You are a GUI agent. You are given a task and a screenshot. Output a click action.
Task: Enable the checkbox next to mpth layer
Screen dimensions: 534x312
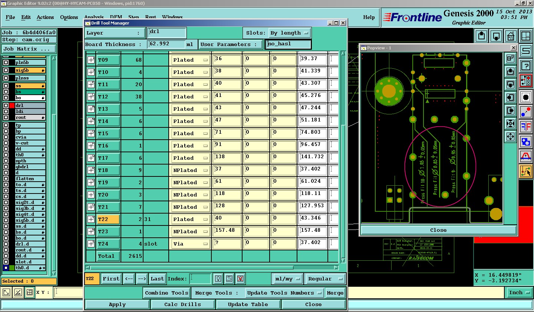(x=6, y=161)
